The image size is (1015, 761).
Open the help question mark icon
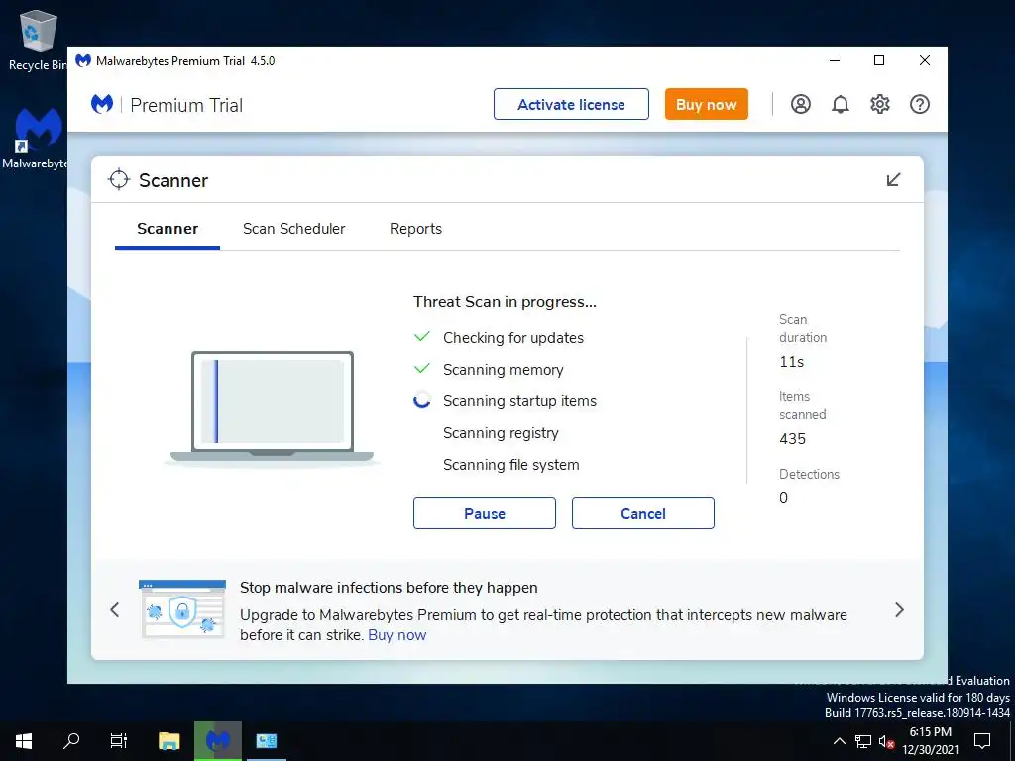(x=919, y=104)
